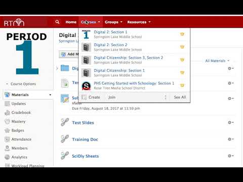Click crown icon for Digital 2: Section 2
Screen dimensions: 243x182
[x=182, y=47]
